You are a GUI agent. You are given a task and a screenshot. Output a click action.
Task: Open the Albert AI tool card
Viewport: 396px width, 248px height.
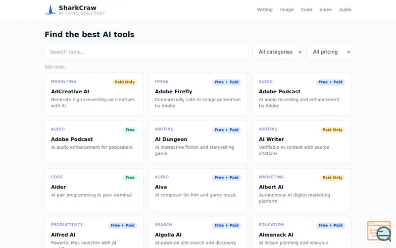tap(302, 190)
